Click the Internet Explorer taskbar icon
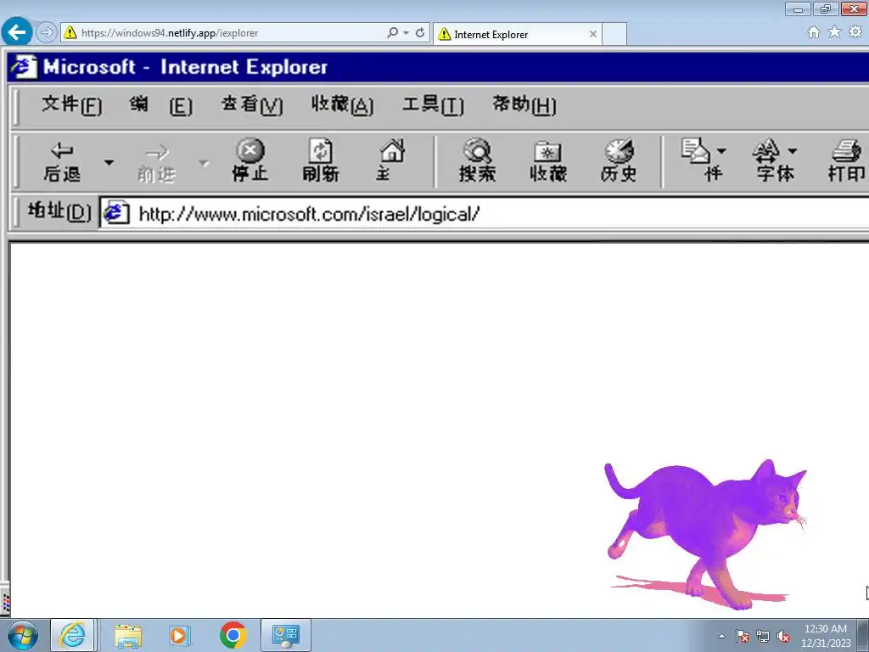 tap(73, 635)
